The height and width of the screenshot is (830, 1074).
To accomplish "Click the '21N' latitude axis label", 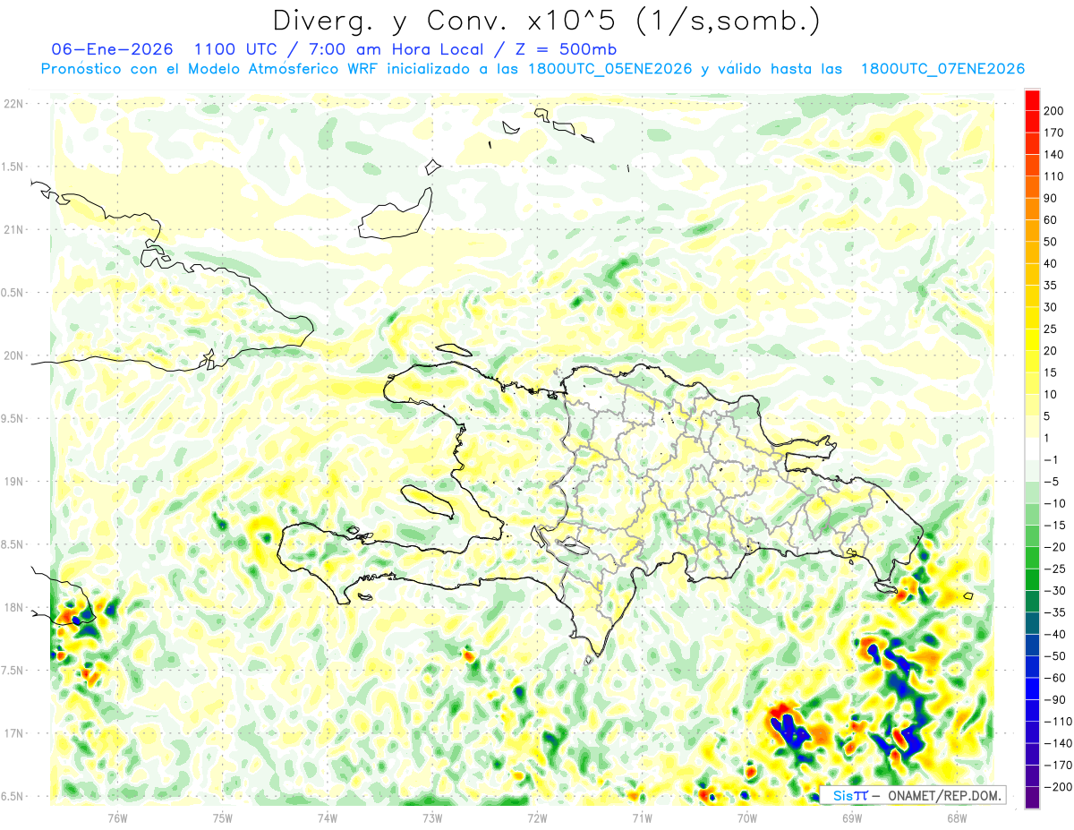I will pyautogui.click(x=13, y=230).
